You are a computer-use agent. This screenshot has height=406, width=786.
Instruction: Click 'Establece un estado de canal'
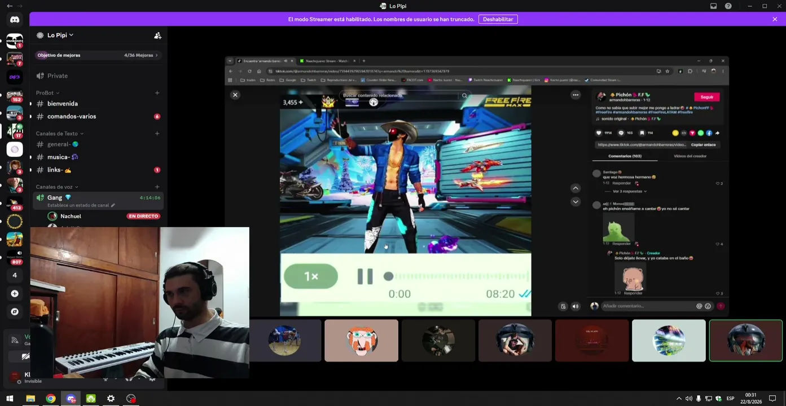(81, 205)
